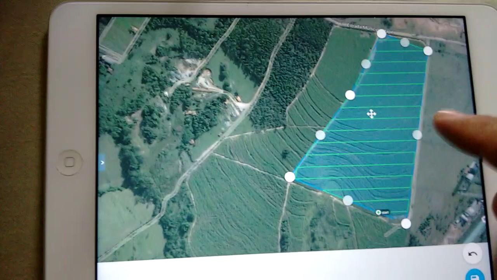Select the northeastern corner handle of the polygon

pos(427,51)
